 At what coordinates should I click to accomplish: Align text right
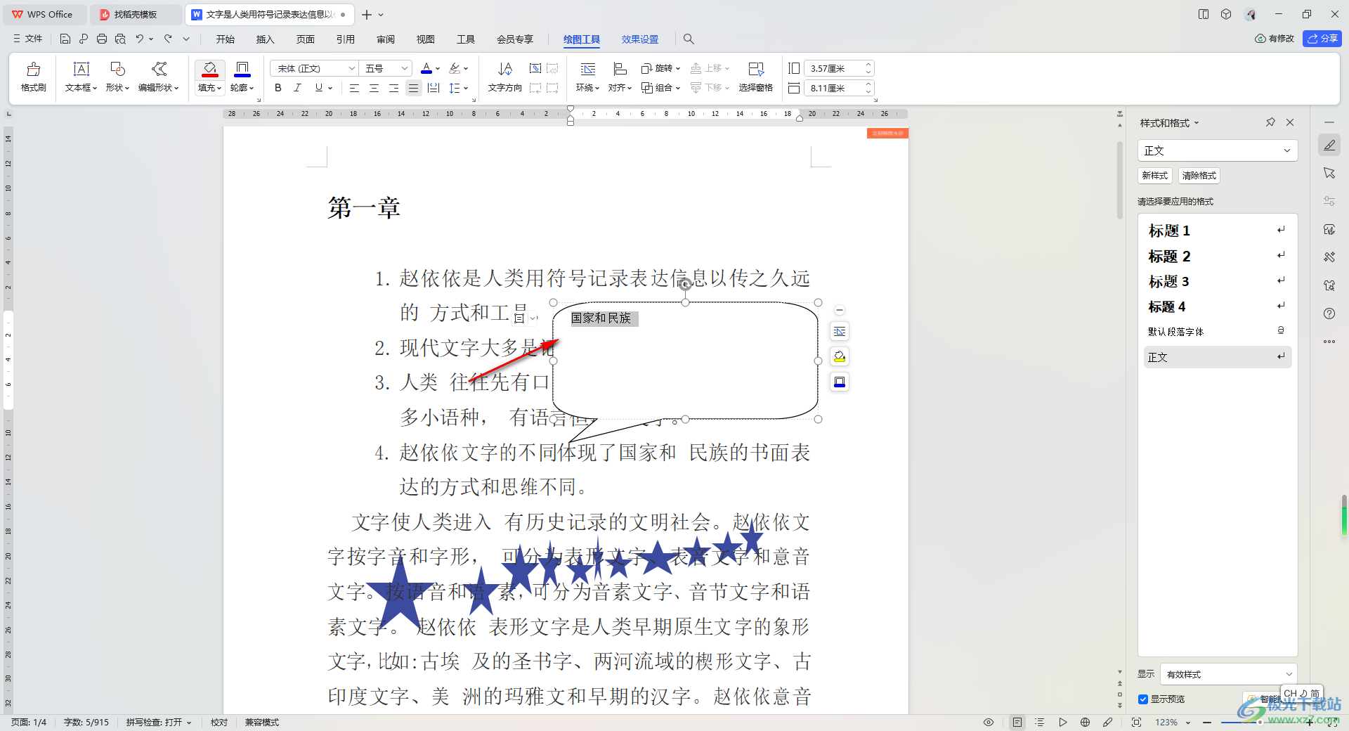[x=393, y=88]
